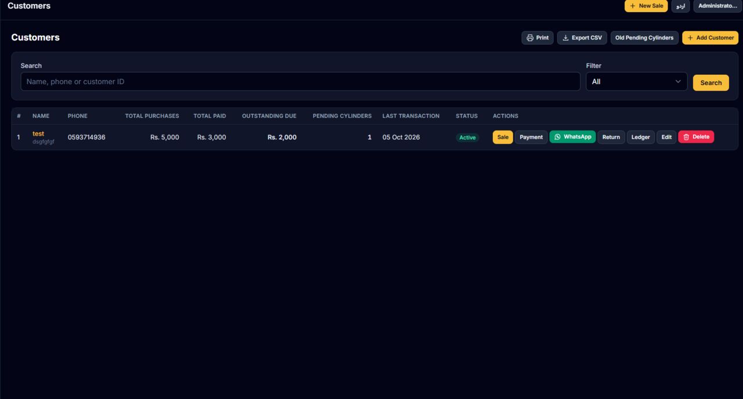The width and height of the screenshot is (743, 399).
Task: Click the Last Transaction column header
Action: [x=411, y=116]
